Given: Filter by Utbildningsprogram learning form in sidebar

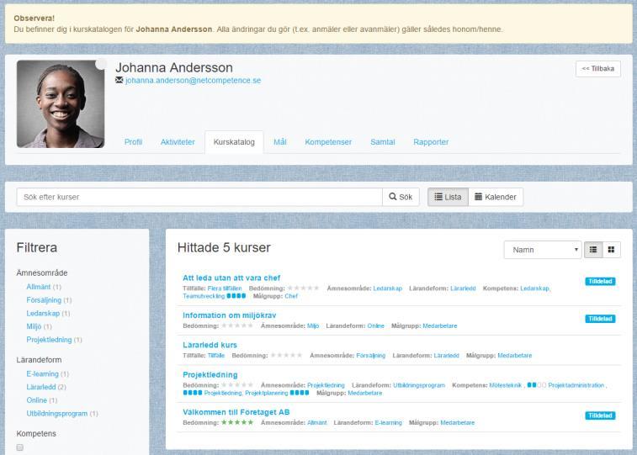Looking at the screenshot, I should coord(57,414).
